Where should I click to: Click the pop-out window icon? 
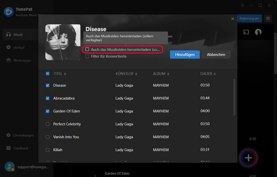[268, 18]
